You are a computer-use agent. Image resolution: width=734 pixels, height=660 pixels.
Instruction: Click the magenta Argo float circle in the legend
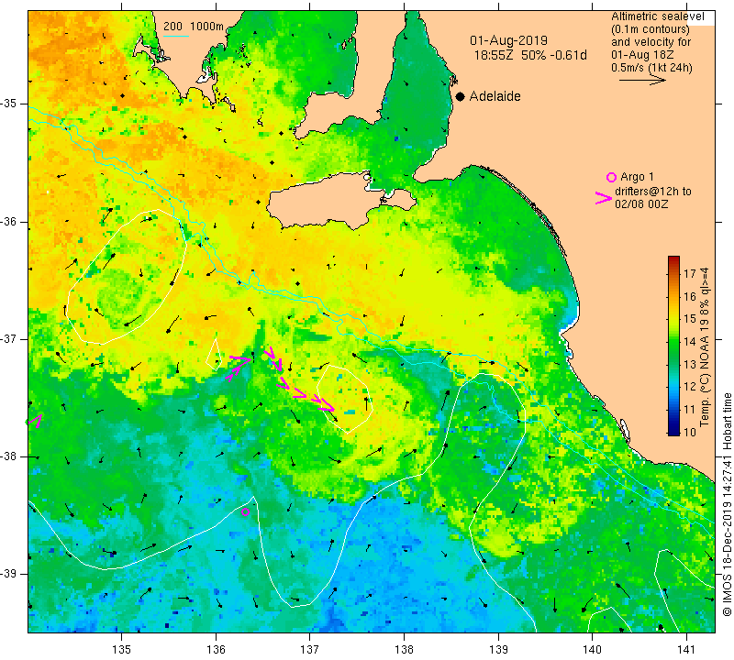click(x=611, y=177)
